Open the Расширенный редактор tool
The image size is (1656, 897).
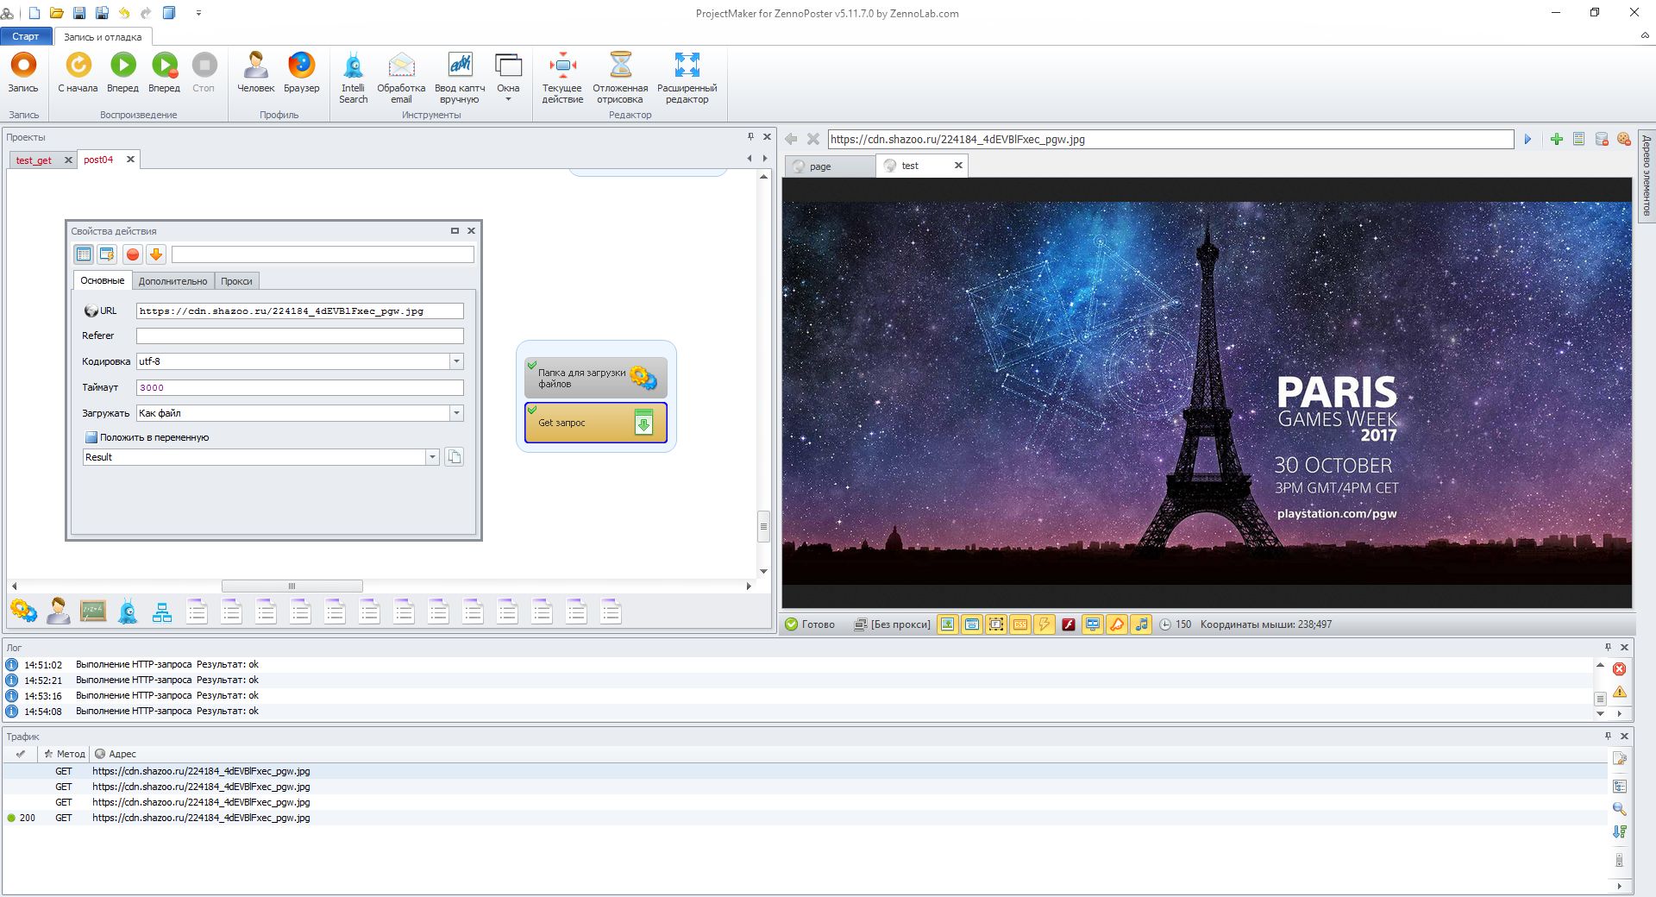point(687,66)
